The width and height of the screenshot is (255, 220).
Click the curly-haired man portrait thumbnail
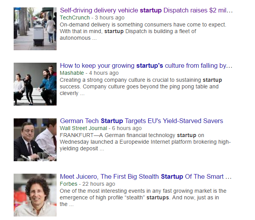[x=35, y=195]
